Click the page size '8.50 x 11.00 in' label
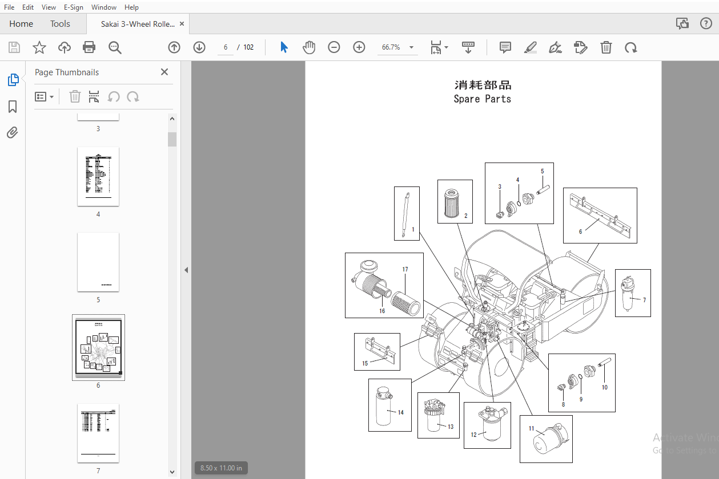The height and width of the screenshot is (479, 719). (221, 468)
